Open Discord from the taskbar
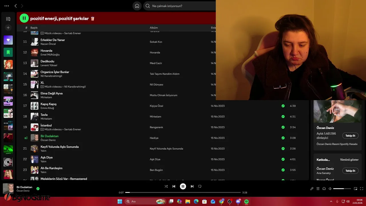This screenshot has height=206, width=366. 238,201
